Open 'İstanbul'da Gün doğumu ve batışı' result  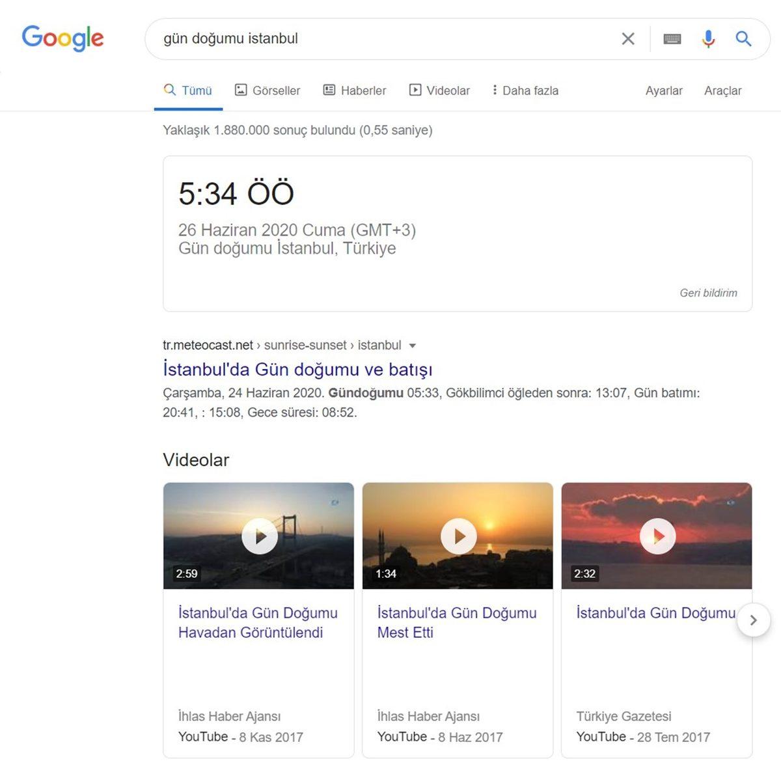[x=298, y=370]
